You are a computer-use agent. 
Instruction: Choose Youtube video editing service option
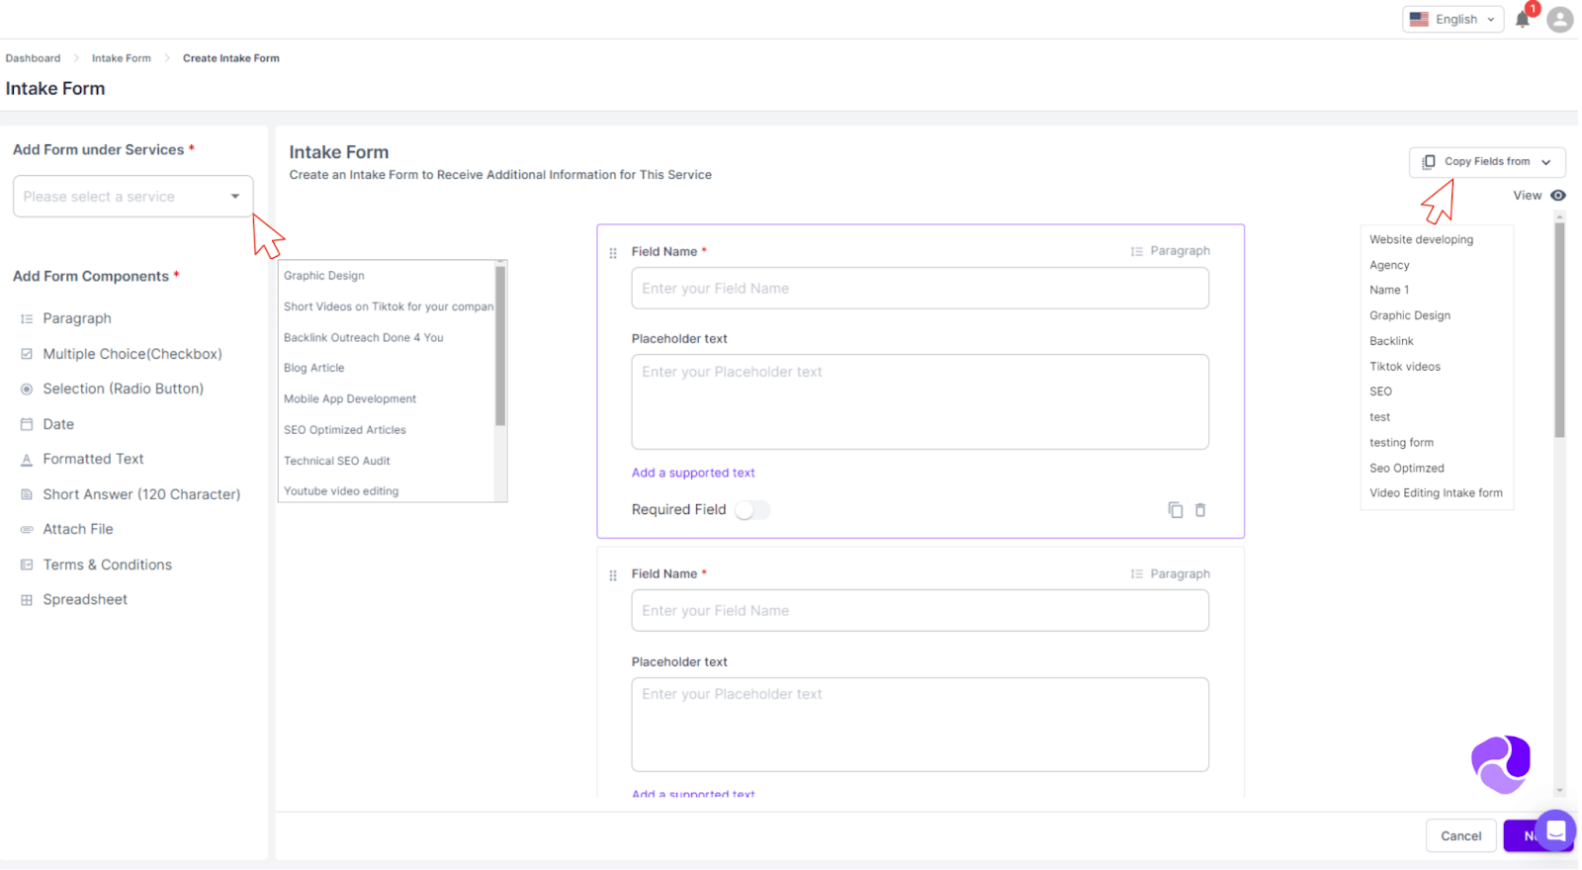pyautogui.click(x=341, y=491)
